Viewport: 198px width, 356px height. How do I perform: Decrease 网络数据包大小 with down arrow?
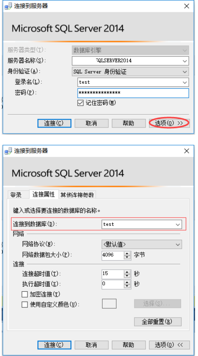point(127,258)
